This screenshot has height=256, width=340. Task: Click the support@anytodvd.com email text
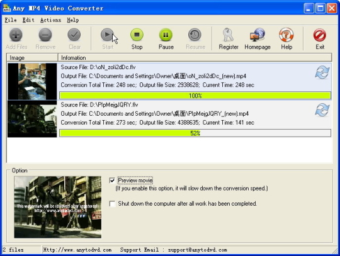point(198,250)
